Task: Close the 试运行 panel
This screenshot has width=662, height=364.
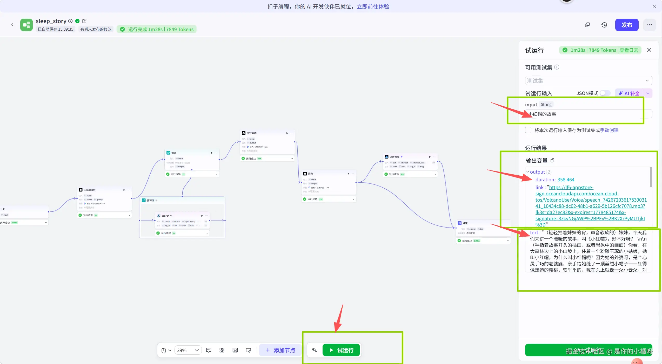Action: tap(649, 50)
